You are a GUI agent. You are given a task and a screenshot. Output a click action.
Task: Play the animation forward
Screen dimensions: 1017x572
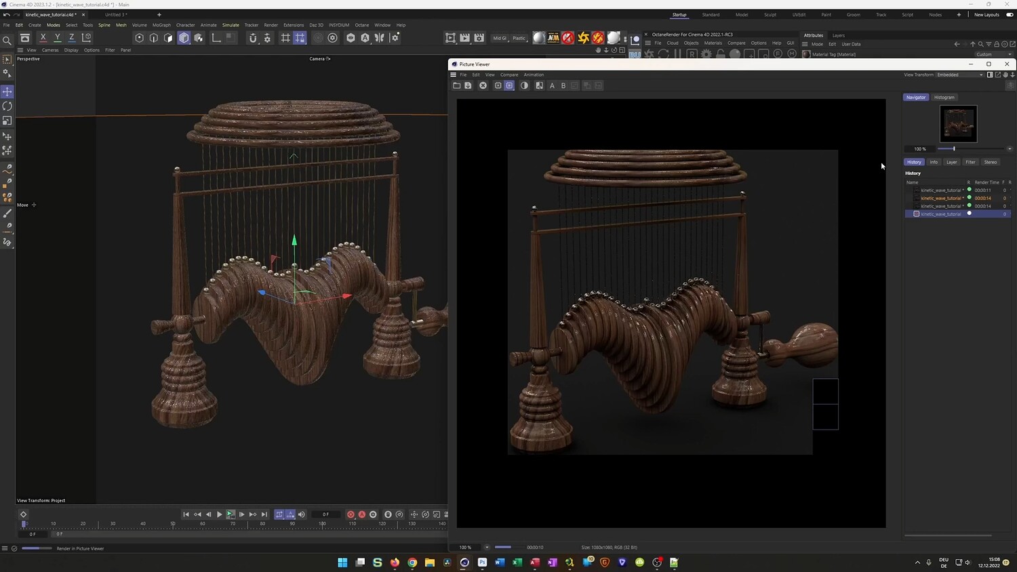(219, 514)
